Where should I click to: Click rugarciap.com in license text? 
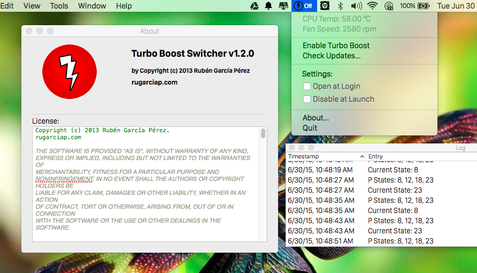[58, 137]
